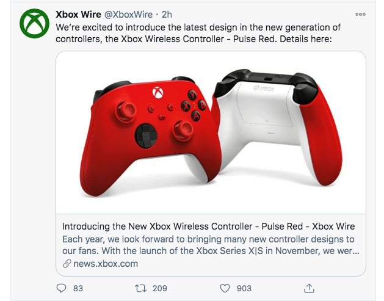The image size is (384, 301).
Task: Click the reply speech bubble icon
Action: click(61, 288)
